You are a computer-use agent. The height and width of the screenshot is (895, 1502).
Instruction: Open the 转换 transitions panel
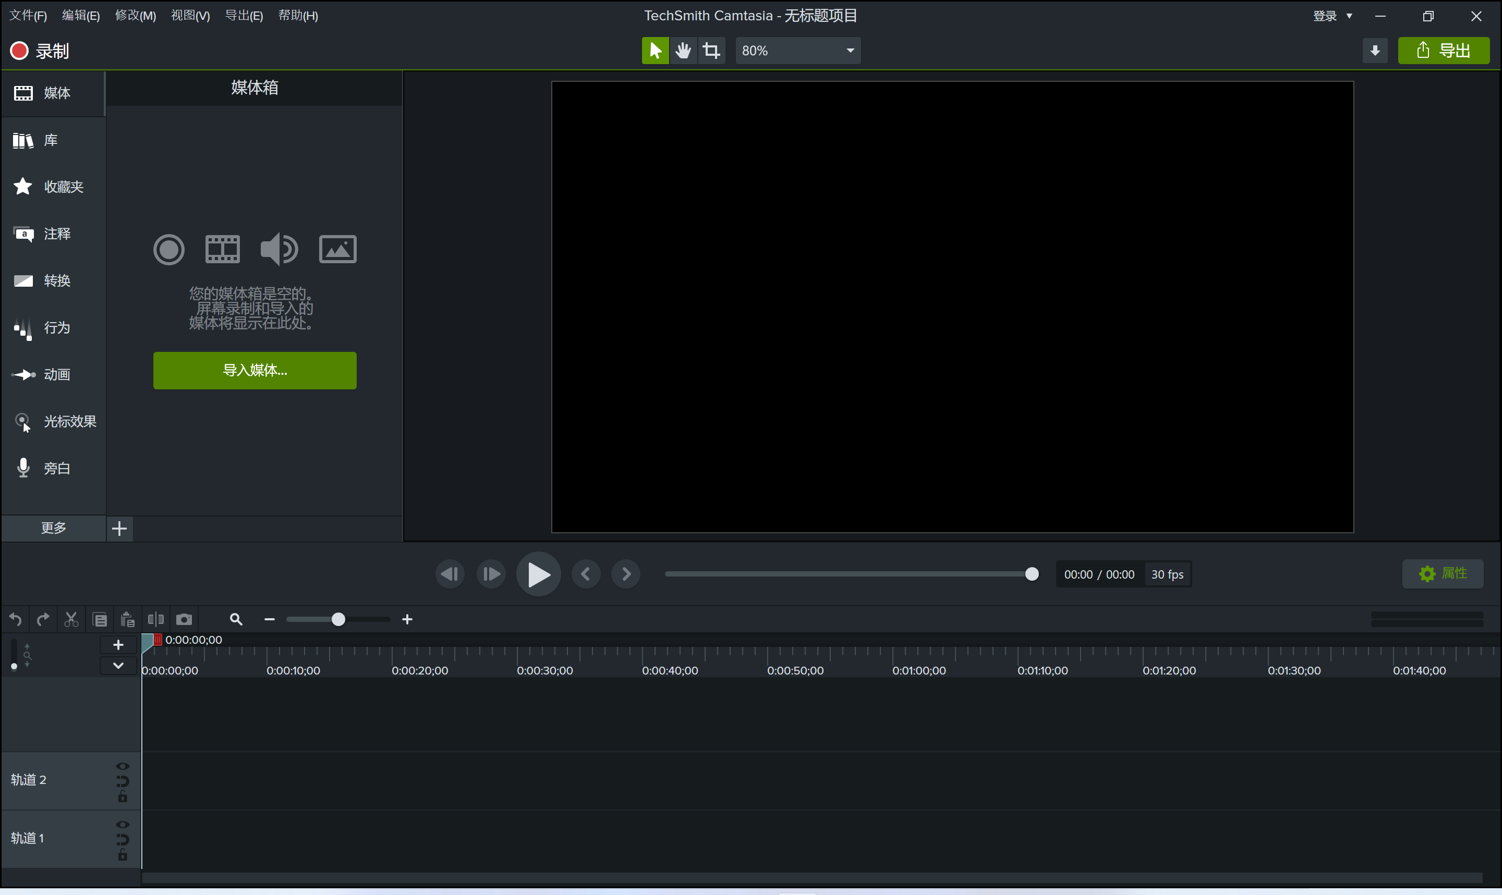(x=53, y=281)
